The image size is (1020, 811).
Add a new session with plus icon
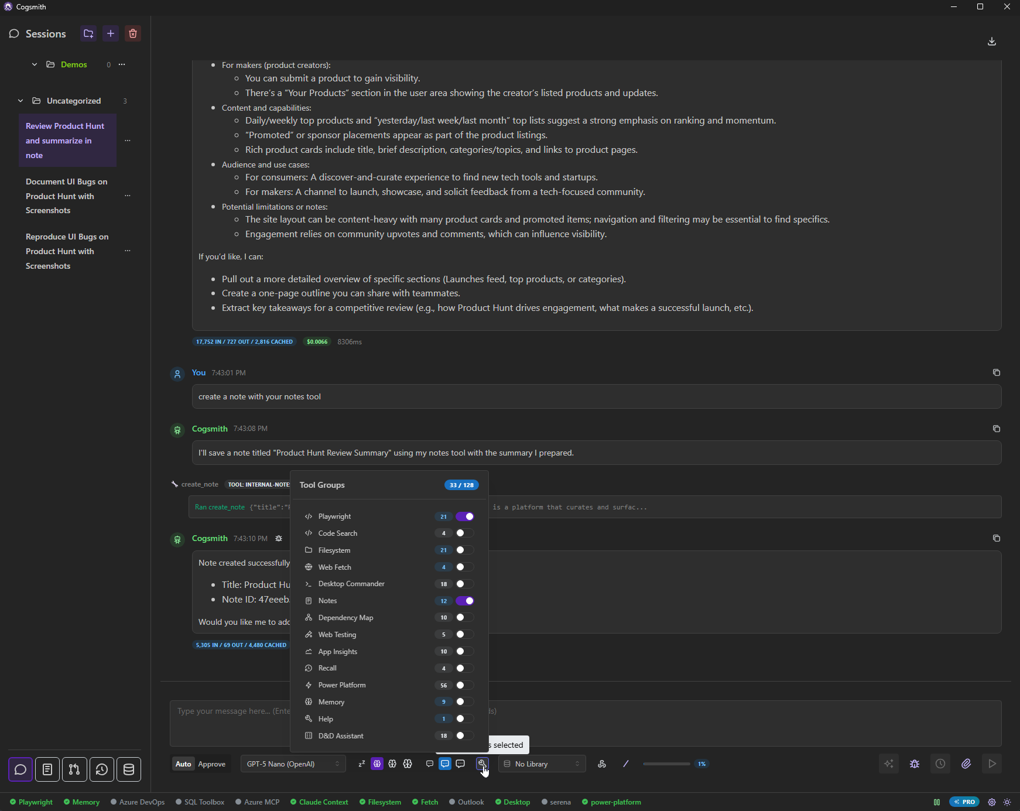[111, 33]
